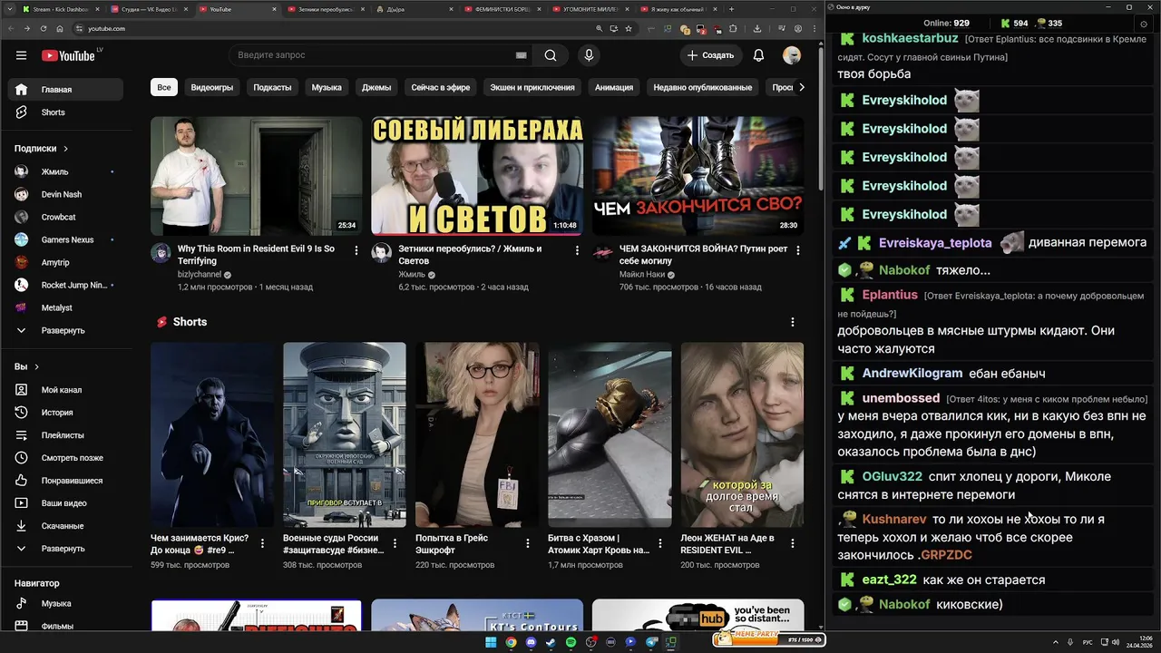
Task: Open Битва с Хразом short thumbnail
Action: tap(610, 434)
